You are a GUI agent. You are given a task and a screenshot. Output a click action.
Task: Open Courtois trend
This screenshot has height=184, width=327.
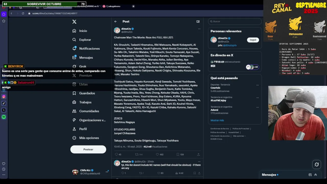coord(215,88)
